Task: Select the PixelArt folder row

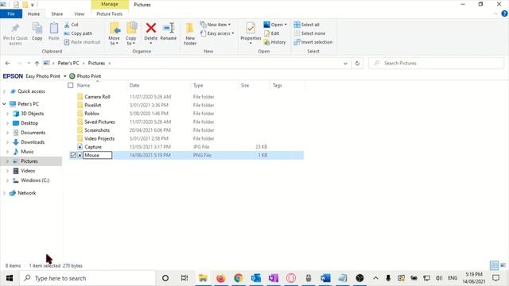Action: (186, 106)
